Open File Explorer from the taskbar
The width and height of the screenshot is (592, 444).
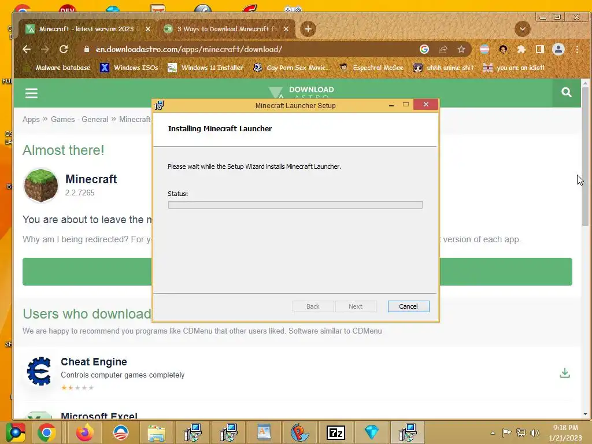(156, 432)
